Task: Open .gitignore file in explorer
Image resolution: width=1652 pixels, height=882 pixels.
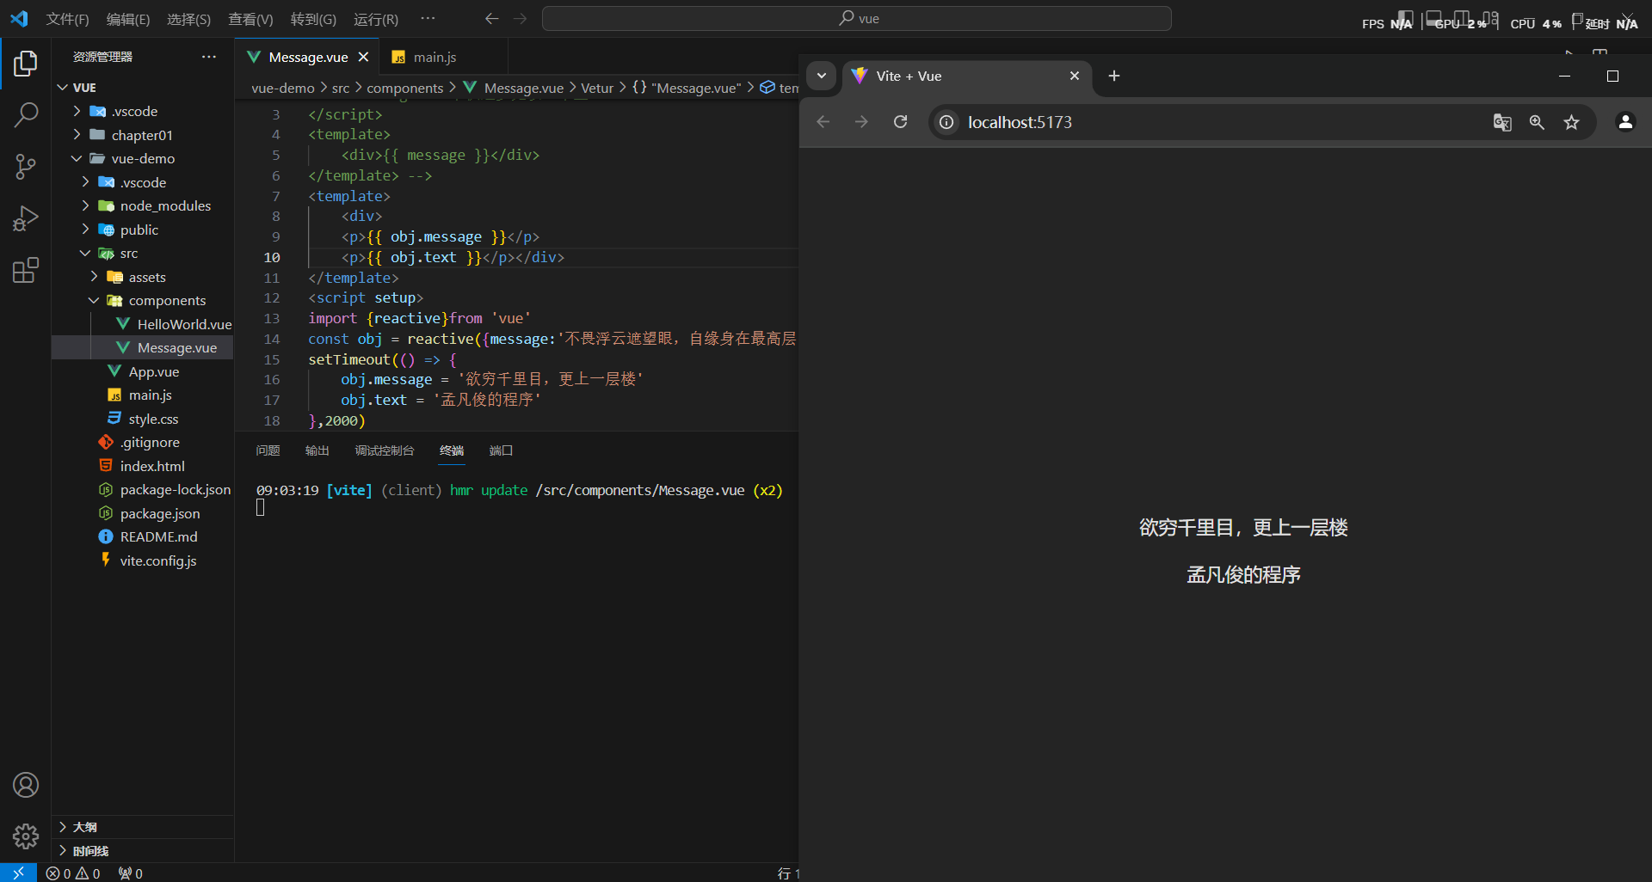Action: 143,442
